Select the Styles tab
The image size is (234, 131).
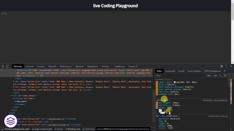pos(159,71)
